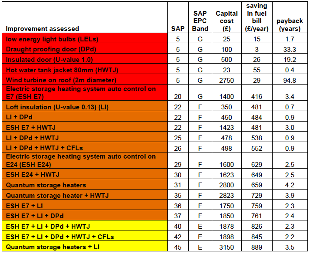Click SAP value 42

click(178, 237)
